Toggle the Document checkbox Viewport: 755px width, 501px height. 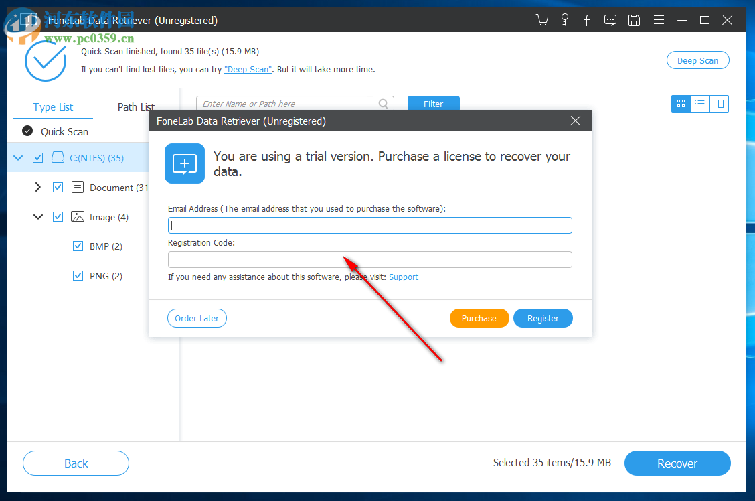tap(58, 187)
